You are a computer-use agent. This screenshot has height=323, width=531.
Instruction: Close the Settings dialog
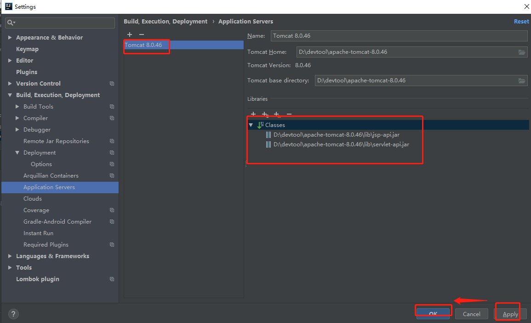click(x=527, y=6)
